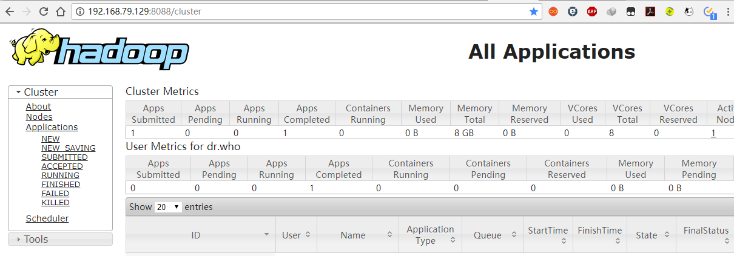Open the About cluster page
Screen dimensions: 734x256
pos(38,107)
